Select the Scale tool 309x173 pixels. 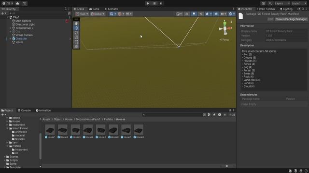point(76,37)
